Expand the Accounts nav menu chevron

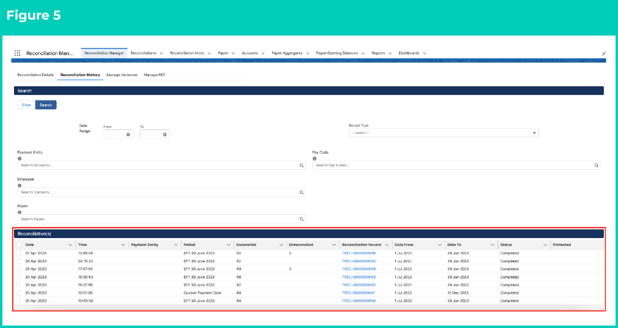point(263,53)
